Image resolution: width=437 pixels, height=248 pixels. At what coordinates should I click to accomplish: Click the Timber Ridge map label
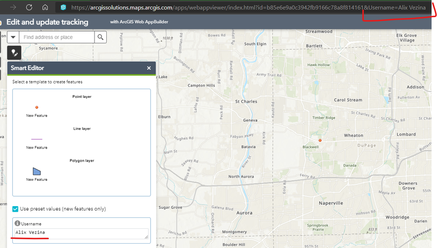(x=324, y=117)
